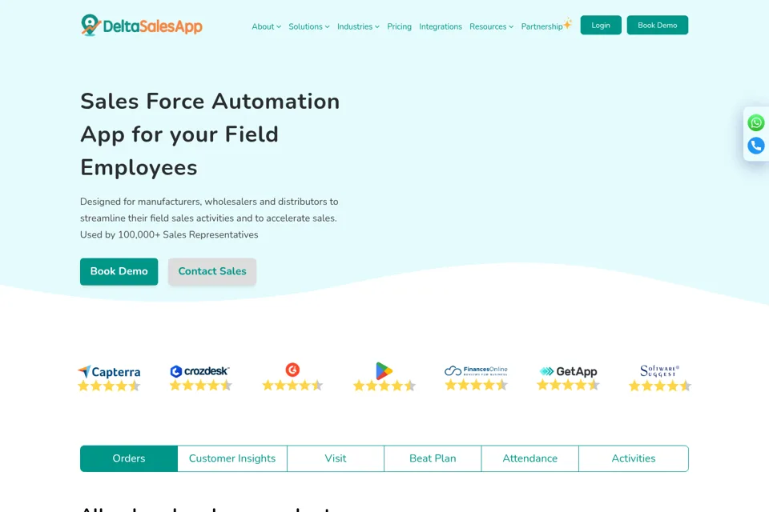The width and height of the screenshot is (769, 512).
Task: Click the sparkle icon beside Partnership
Action: coord(567,23)
